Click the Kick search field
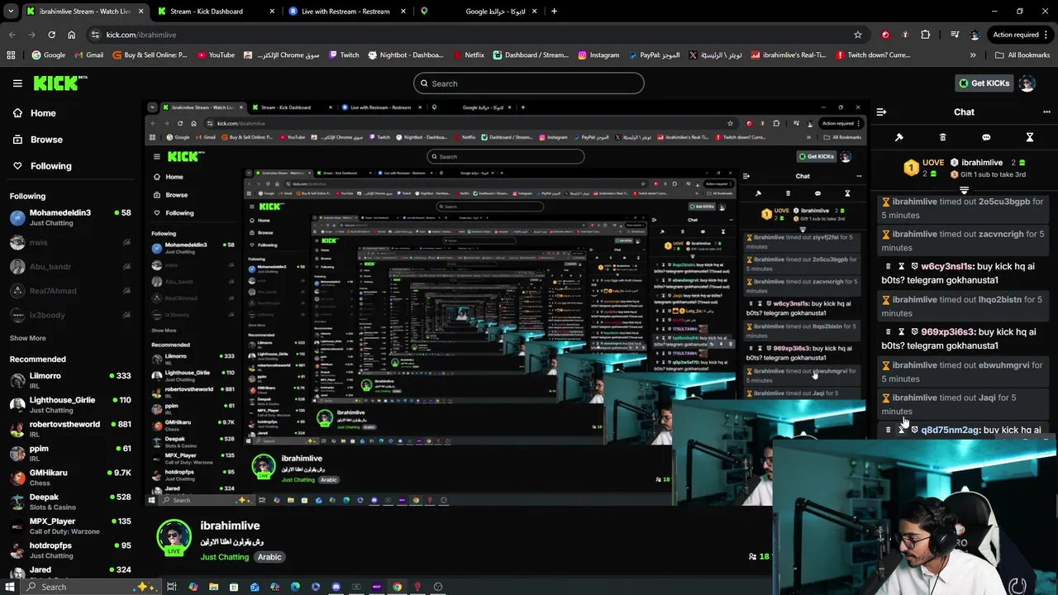The width and height of the screenshot is (1058, 595). point(529,83)
